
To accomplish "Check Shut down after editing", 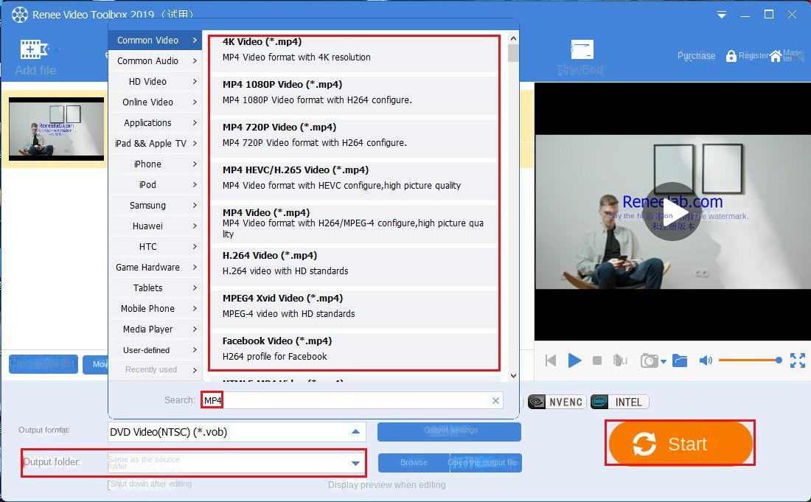I will [110, 484].
